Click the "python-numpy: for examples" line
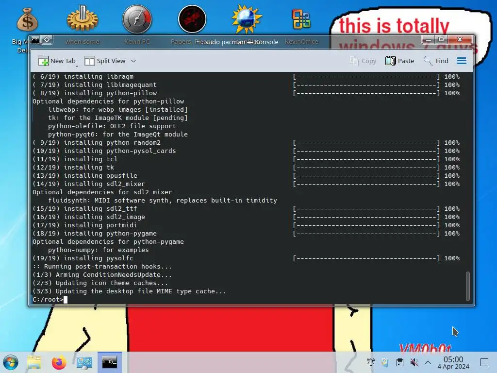 tap(98, 250)
